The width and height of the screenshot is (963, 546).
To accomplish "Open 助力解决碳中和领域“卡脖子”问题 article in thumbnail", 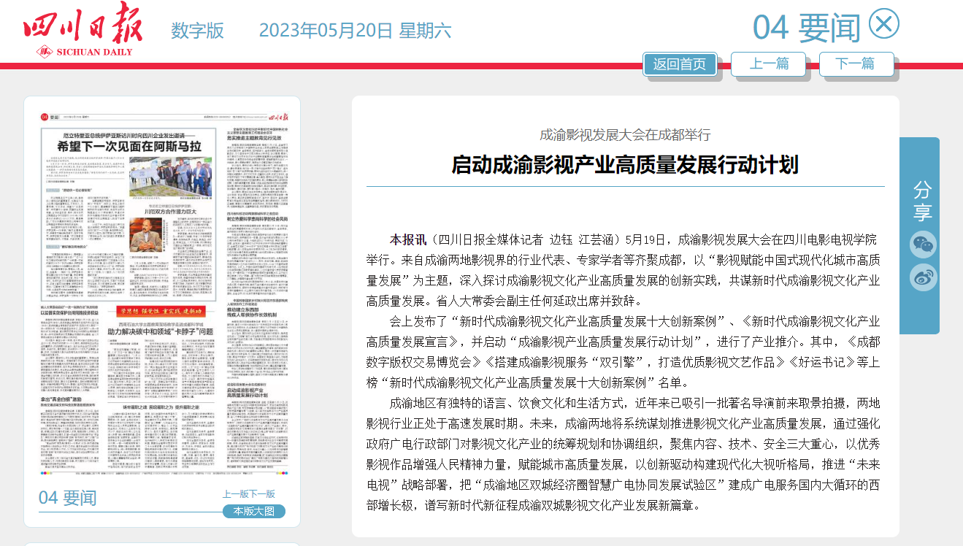I will (161, 331).
